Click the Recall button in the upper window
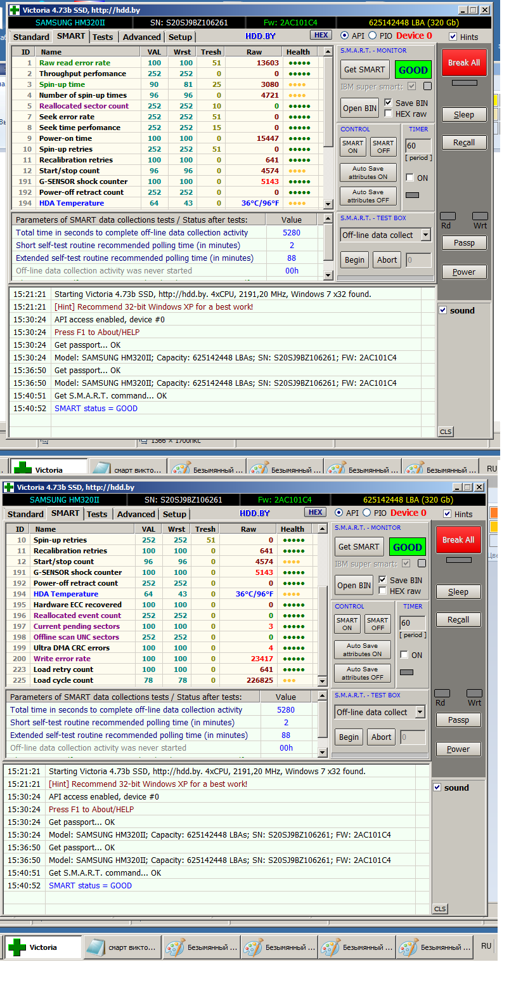Image resolution: width=516 pixels, height=981 pixels. (x=464, y=143)
